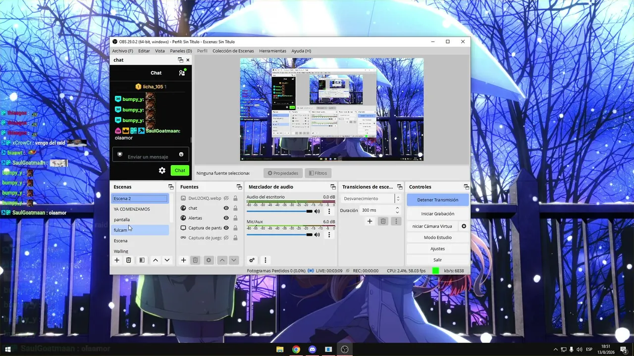Click the trash icon in the Fuentes toolbar
Image resolution: width=634 pixels, height=356 pixels.
tap(195, 260)
